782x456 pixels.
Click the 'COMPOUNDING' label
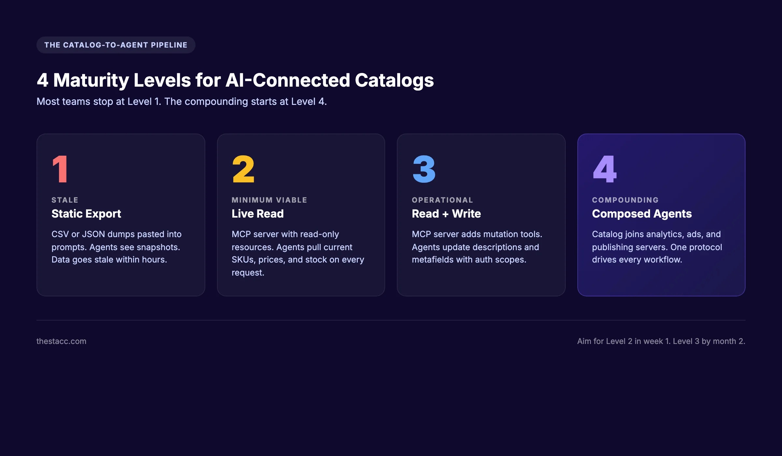[x=625, y=200]
